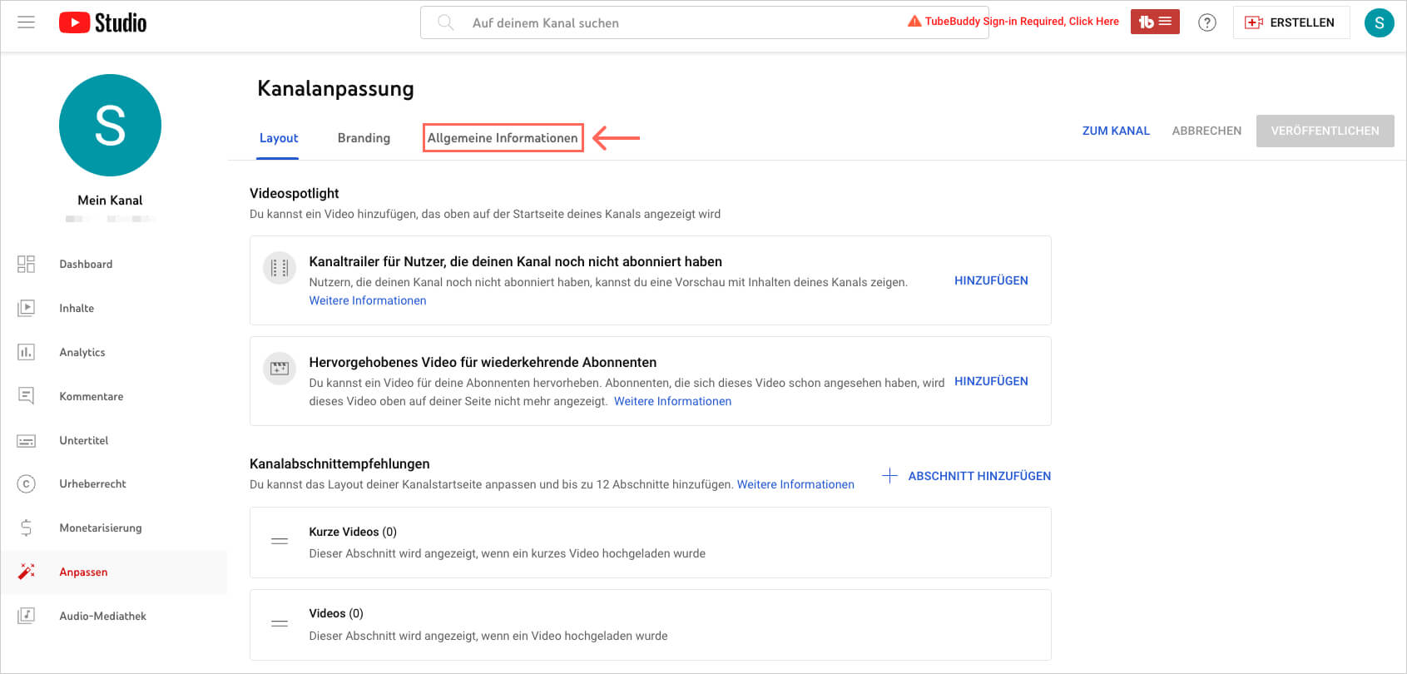Open the TubeBuddy extension menu icon
The width and height of the screenshot is (1407, 674).
1154,22
